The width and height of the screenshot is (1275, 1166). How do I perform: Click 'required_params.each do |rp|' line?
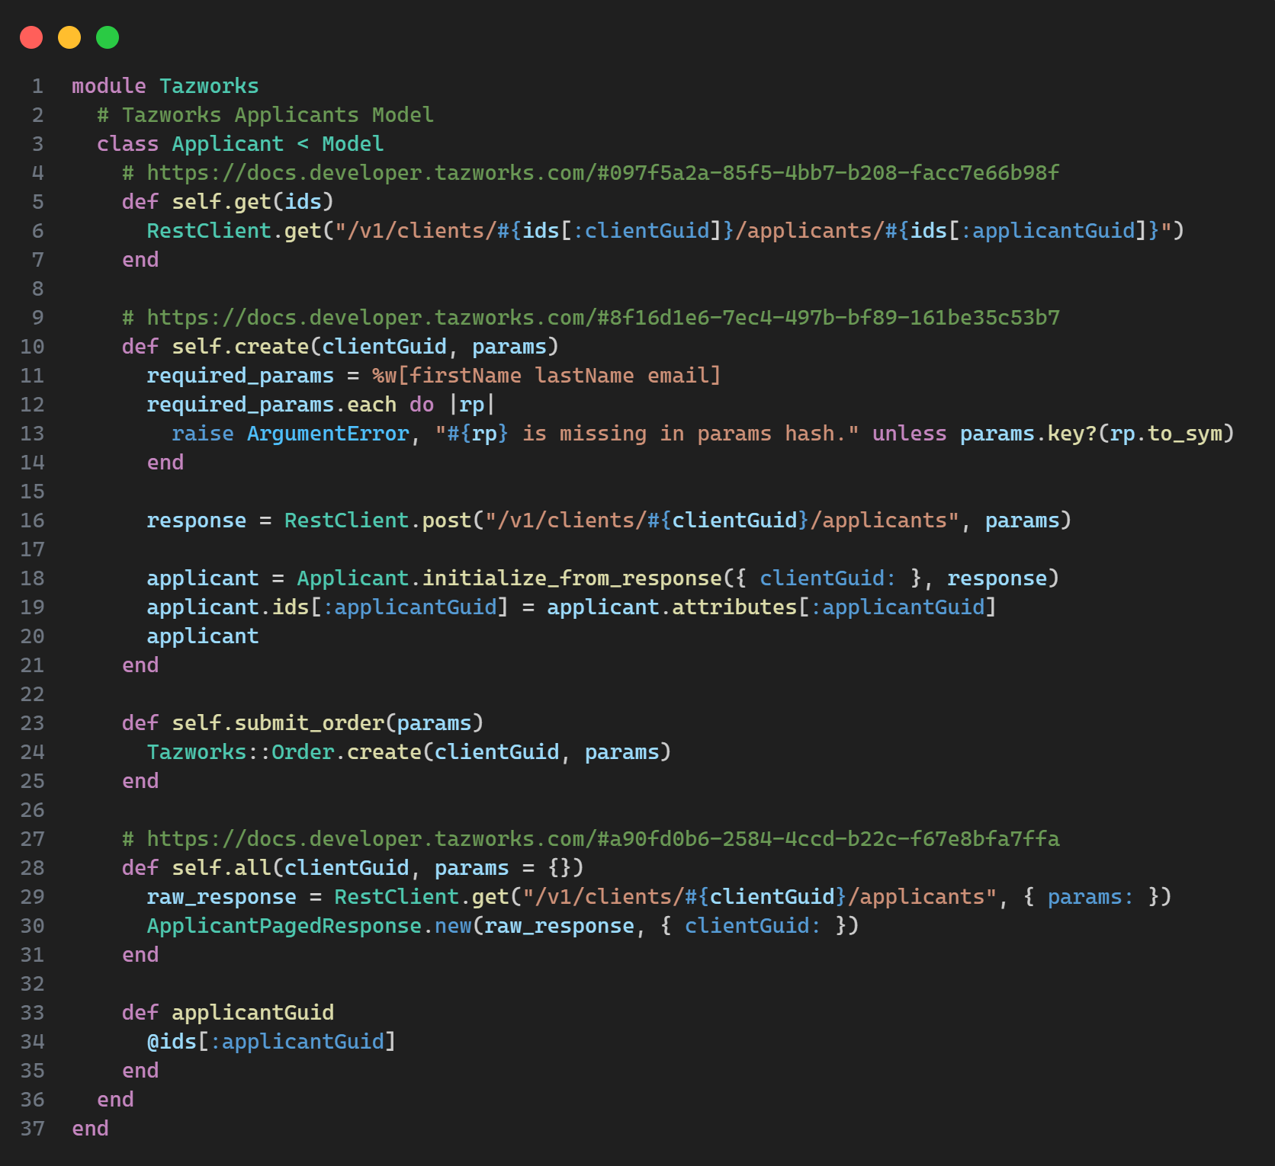(321, 405)
